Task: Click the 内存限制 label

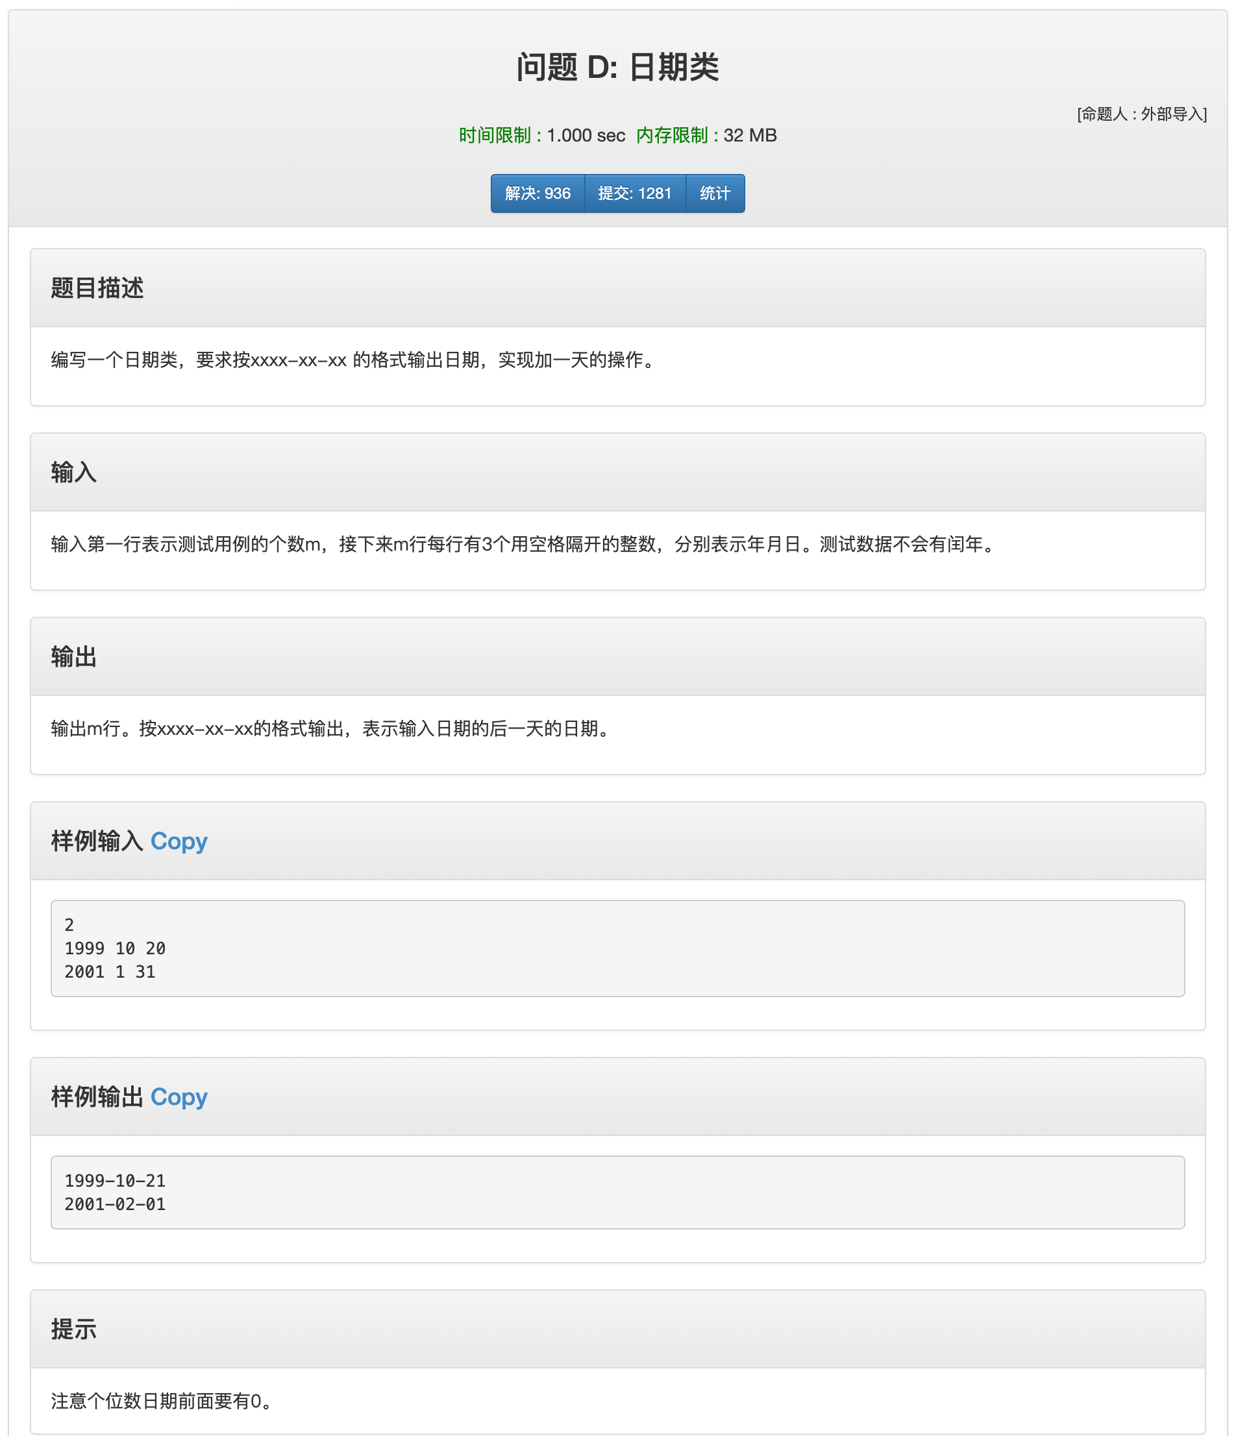Action: click(x=677, y=135)
